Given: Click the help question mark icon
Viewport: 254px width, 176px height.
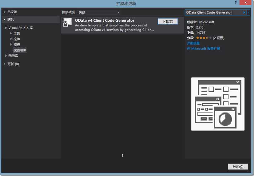Looking at the screenshot, I should 236,2.
